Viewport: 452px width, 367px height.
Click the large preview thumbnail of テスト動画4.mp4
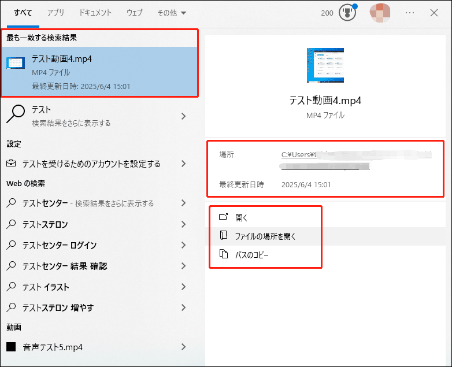(x=325, y=65)
